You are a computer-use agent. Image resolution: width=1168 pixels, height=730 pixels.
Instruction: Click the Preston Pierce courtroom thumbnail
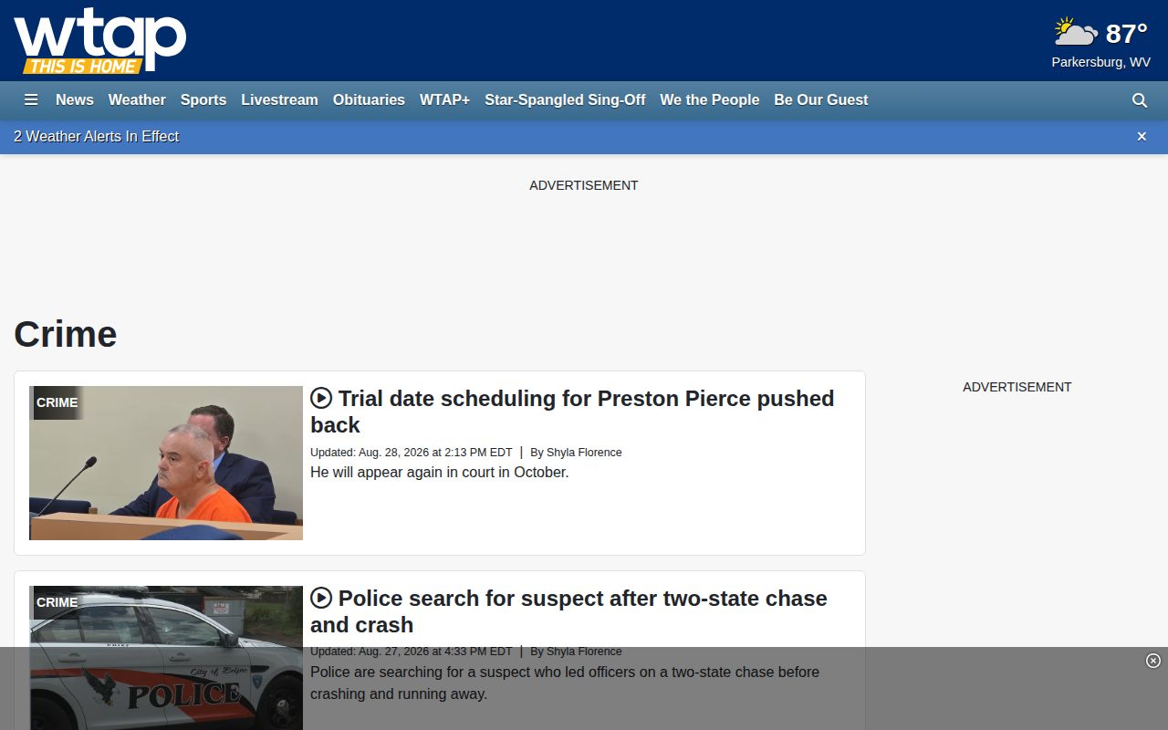166,464
